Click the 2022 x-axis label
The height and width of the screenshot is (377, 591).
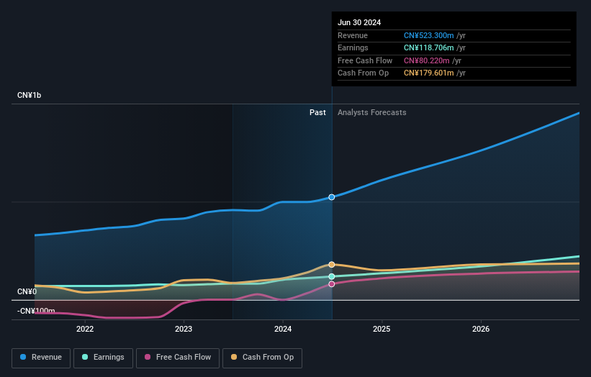point(85,329)
